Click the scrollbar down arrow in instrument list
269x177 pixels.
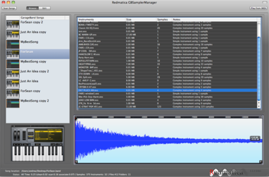click(259, 106)
